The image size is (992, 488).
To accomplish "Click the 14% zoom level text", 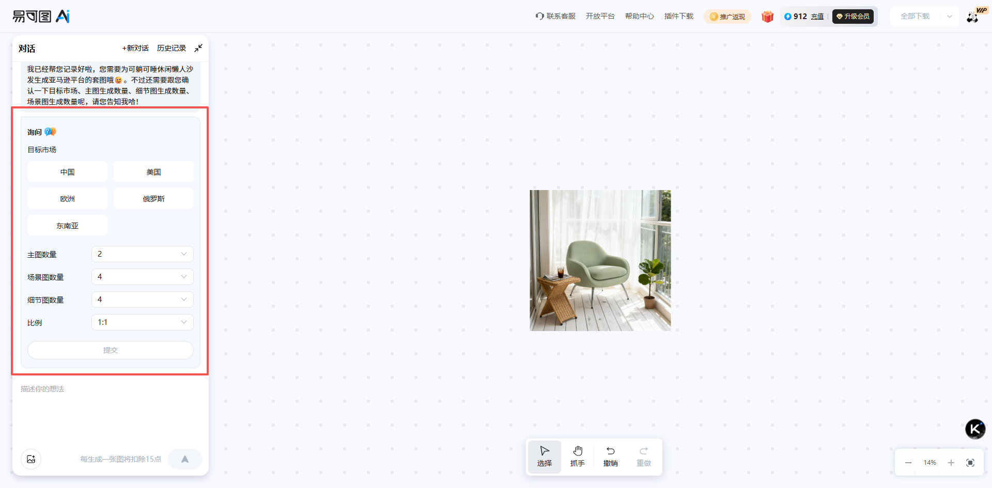I will [x=930, y=463].
